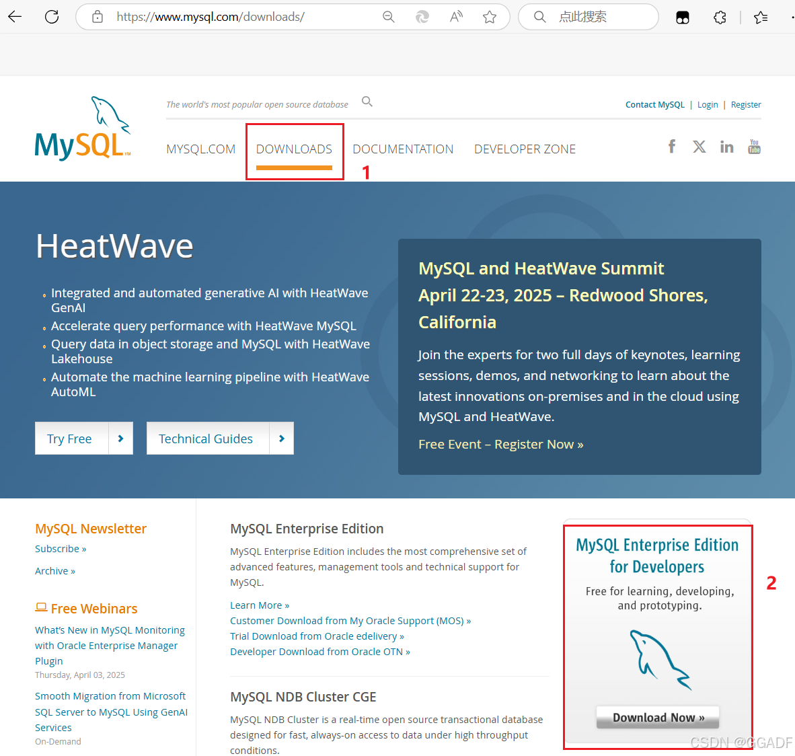Open MySQL Facebook page icon

pos(672,147)
